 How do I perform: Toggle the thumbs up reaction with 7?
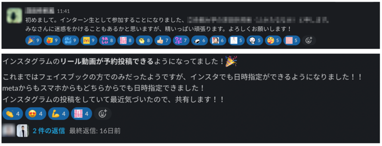coord(163,41)
